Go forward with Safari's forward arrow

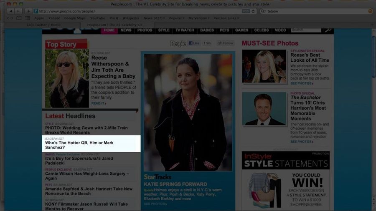point(18,11)
